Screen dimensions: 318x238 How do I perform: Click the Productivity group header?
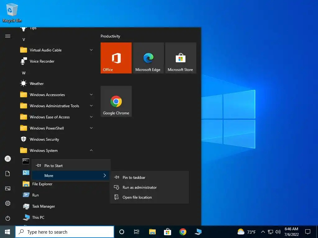(110, 36)
